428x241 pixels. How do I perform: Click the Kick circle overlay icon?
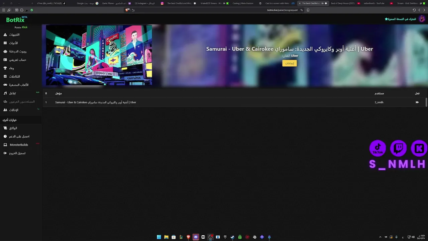419,148
